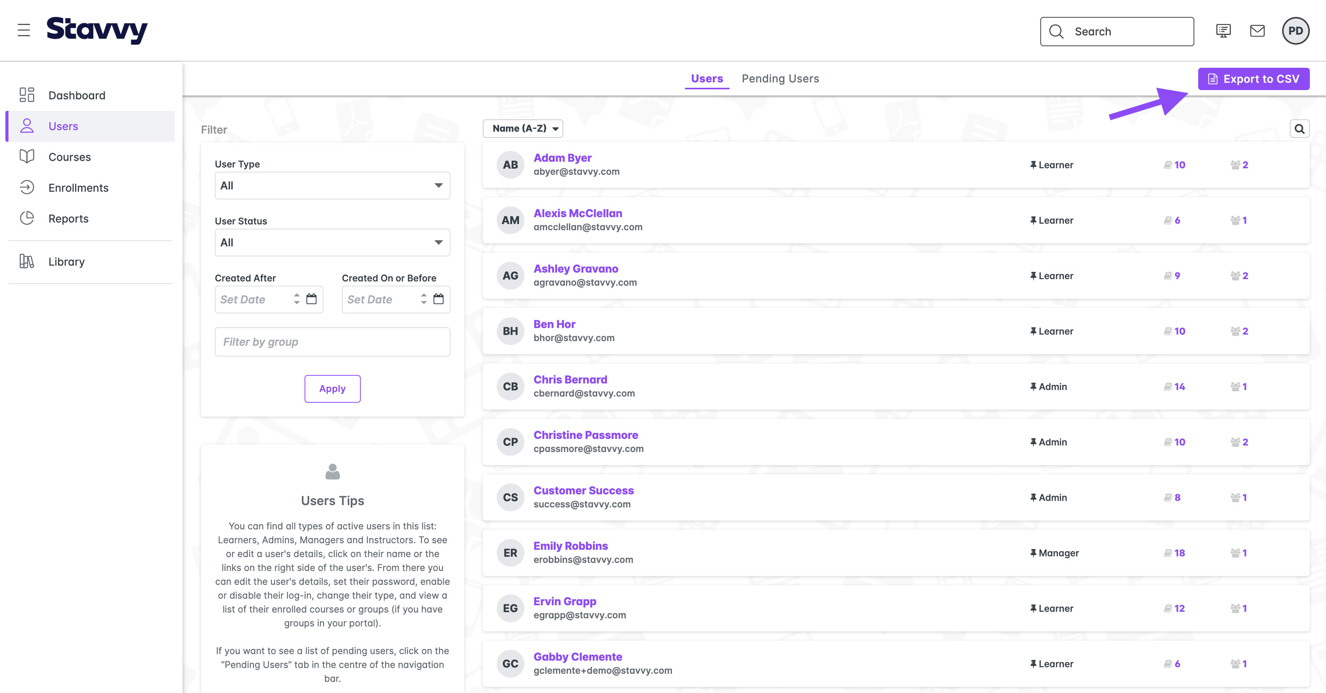View Emily Robbins' 18 courses count

pos(1175,553)
